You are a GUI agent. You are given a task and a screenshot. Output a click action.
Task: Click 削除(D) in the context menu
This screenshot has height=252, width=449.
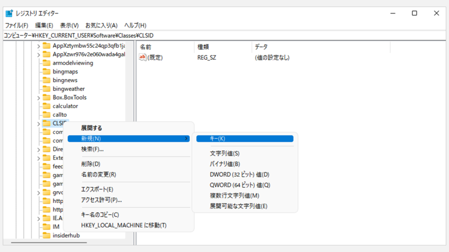[91, 164]
